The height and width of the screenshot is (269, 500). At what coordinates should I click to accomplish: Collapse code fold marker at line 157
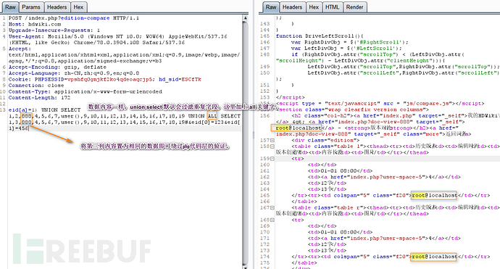272,140
